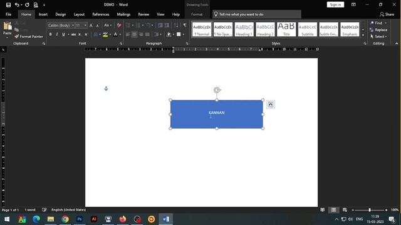Screen dimensions: 401x225
Task: Toggle Bold formatting
Action: pos(50,34)
